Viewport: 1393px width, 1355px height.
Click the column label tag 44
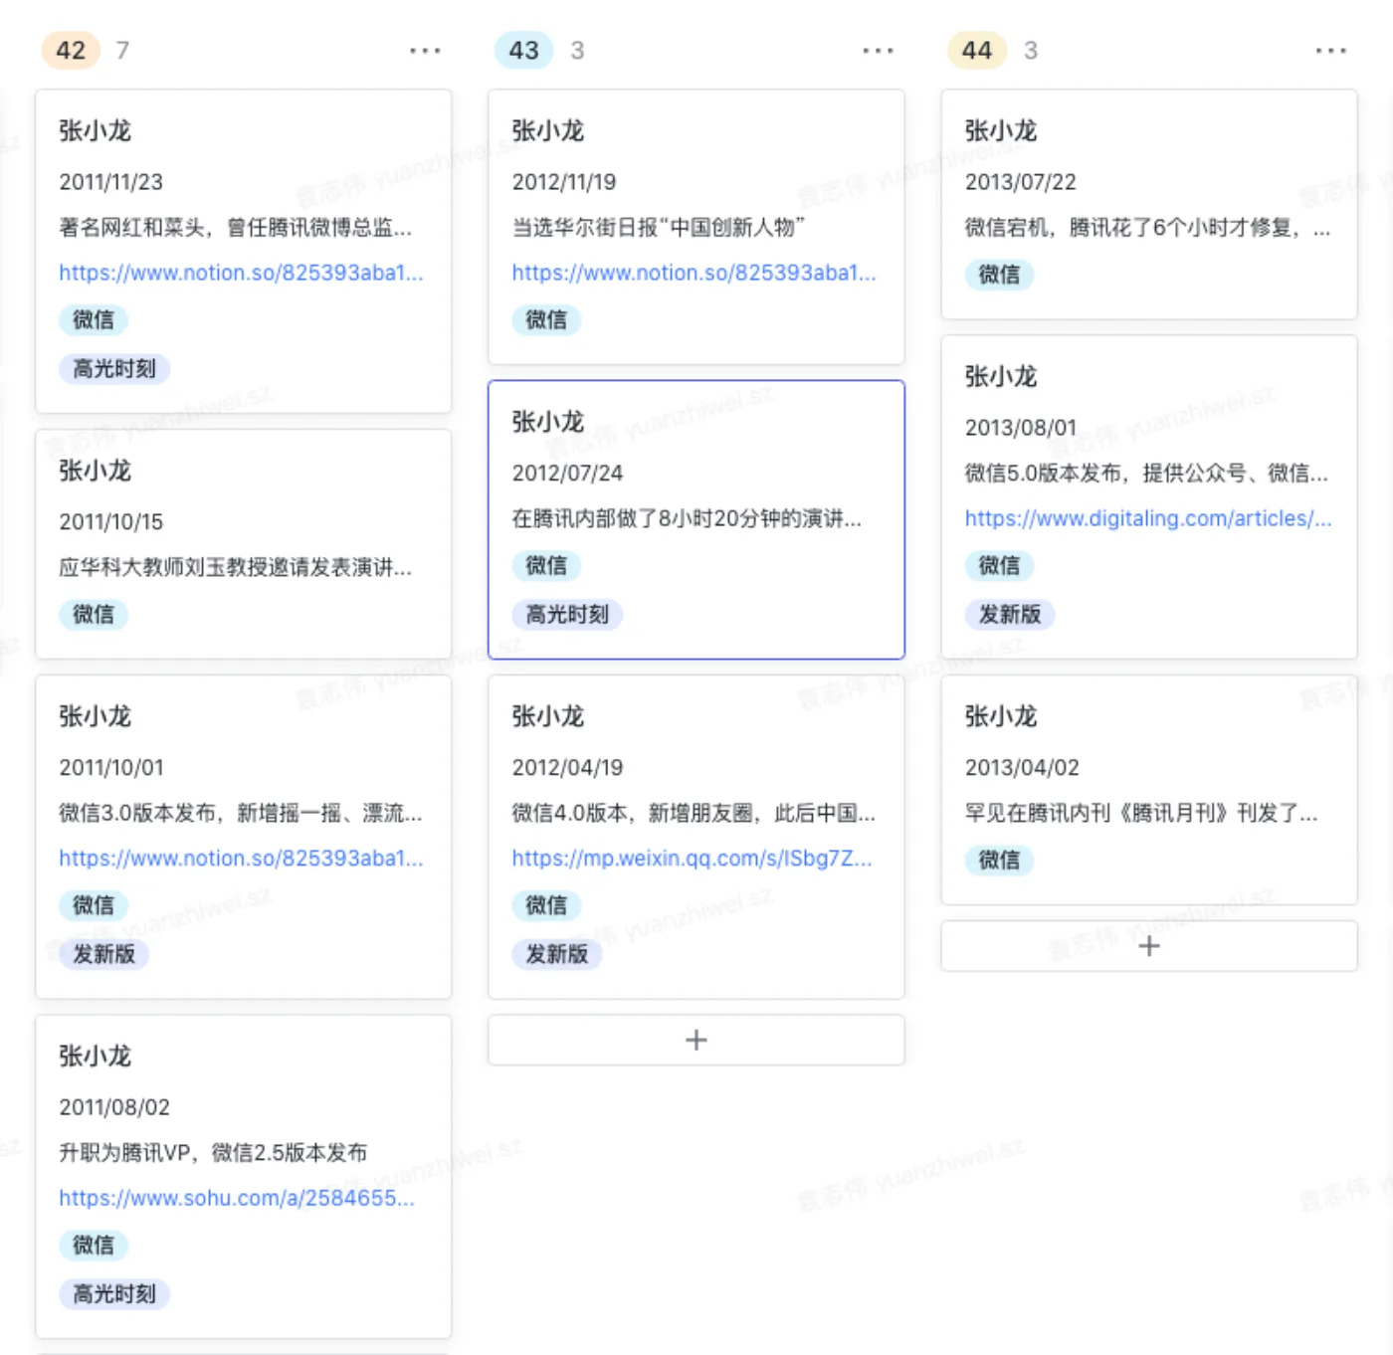977,51
